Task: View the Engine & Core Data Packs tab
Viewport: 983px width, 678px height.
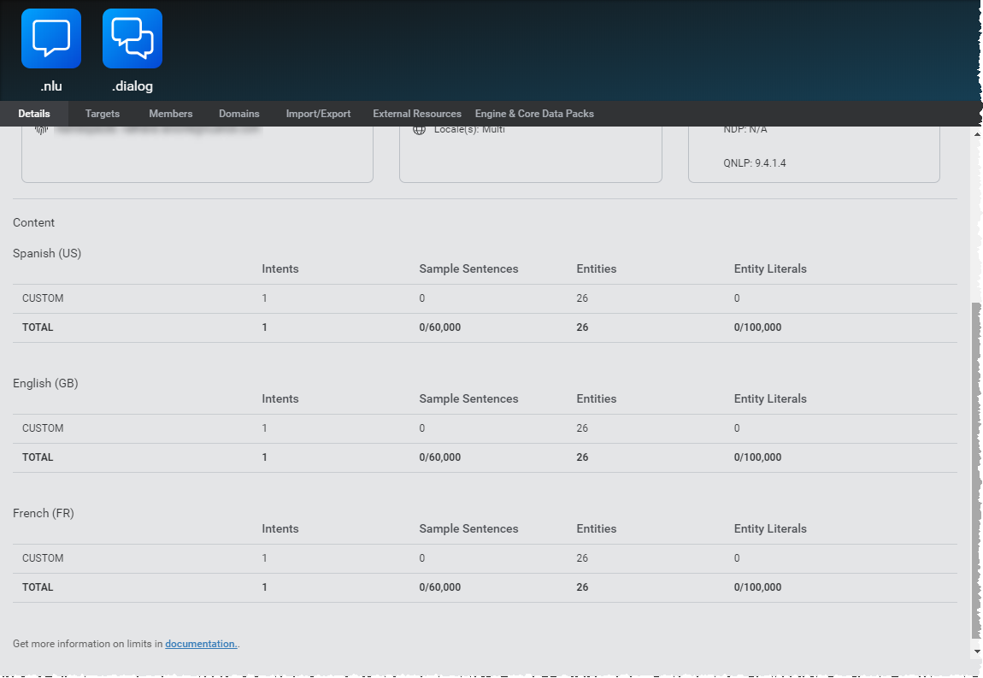Action: click(534, 113)
